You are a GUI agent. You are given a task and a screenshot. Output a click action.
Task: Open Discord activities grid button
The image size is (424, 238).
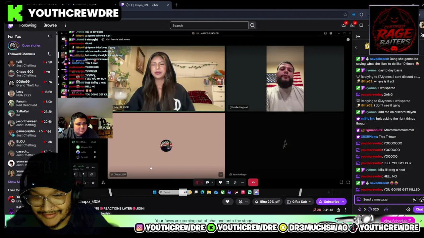228,182
